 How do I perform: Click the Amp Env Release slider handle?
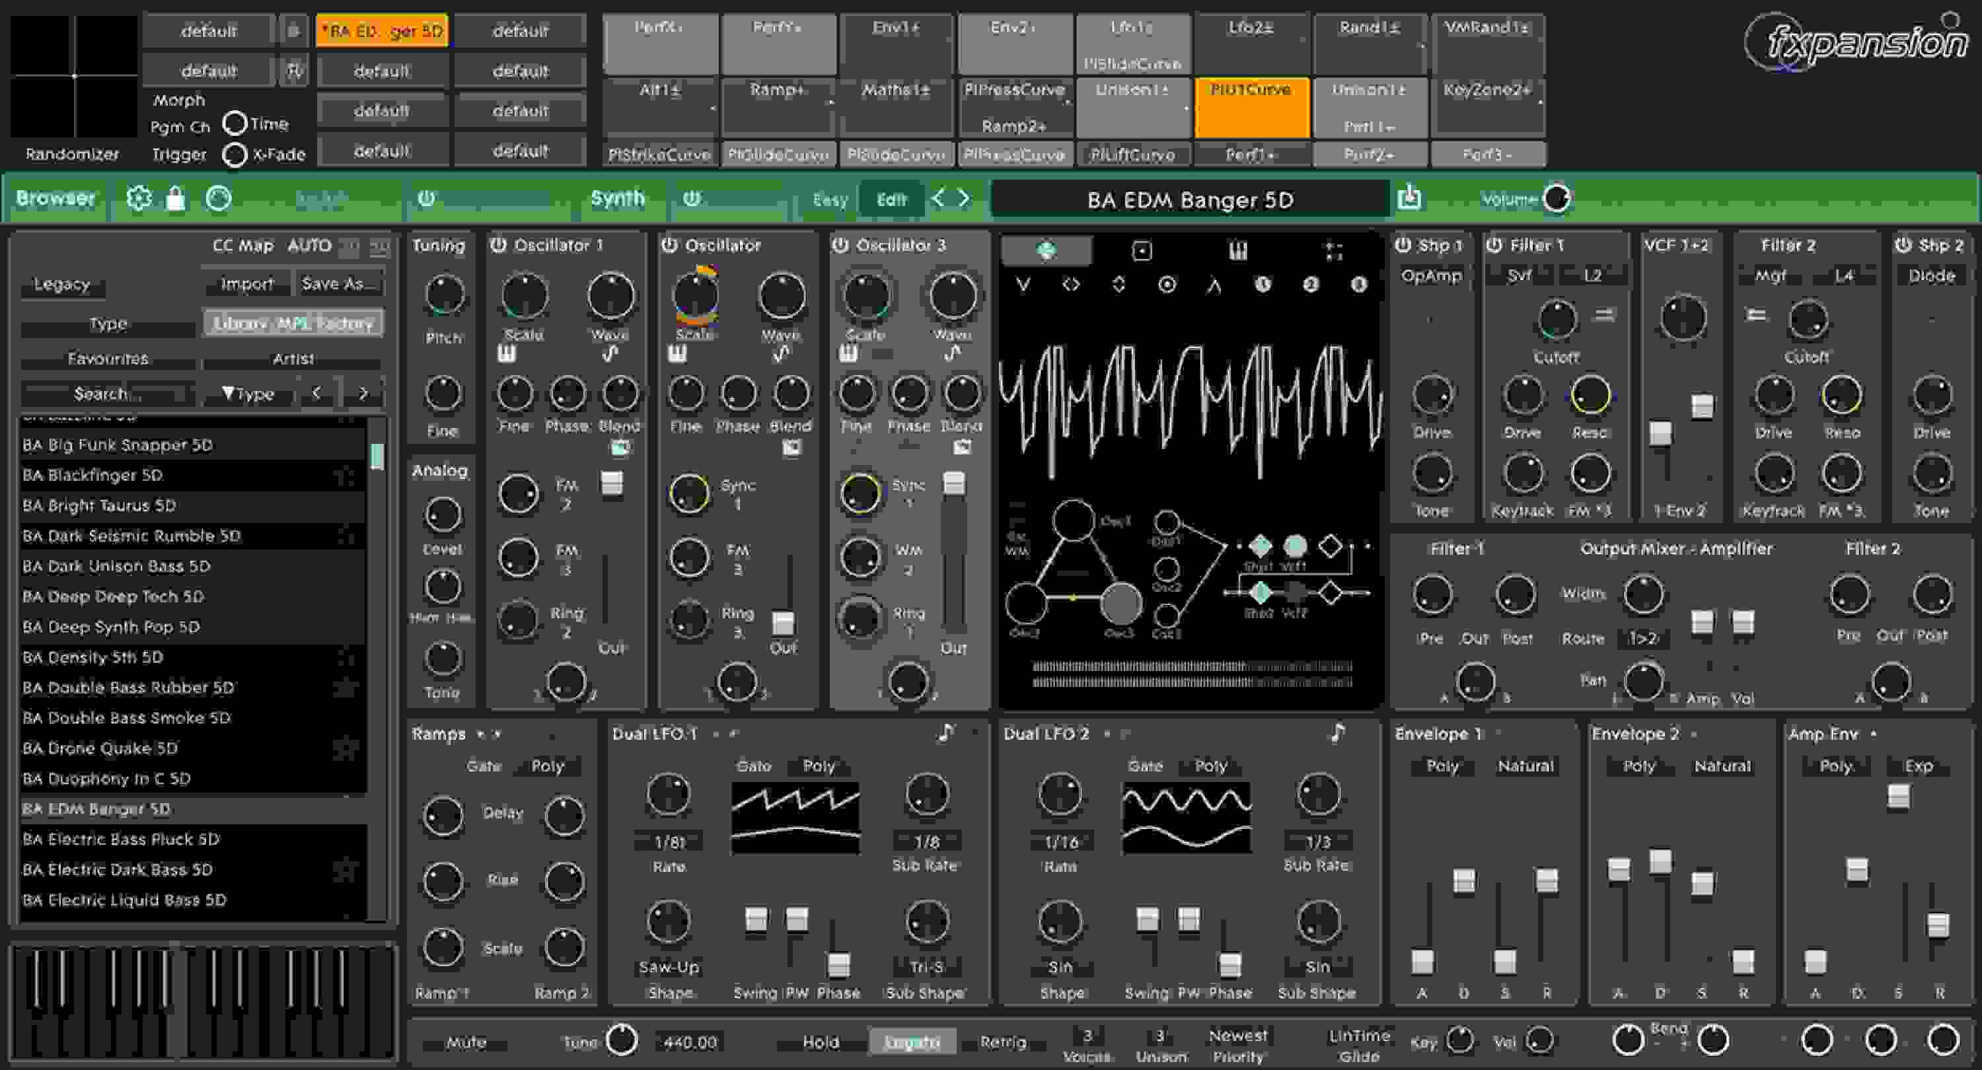[1937, 925]
